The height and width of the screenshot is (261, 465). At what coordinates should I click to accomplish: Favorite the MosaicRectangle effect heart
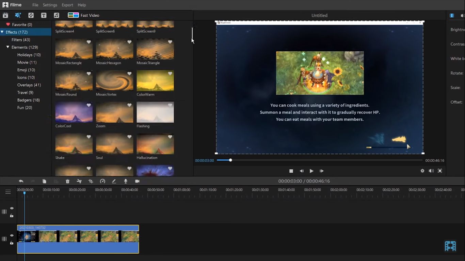89,42
